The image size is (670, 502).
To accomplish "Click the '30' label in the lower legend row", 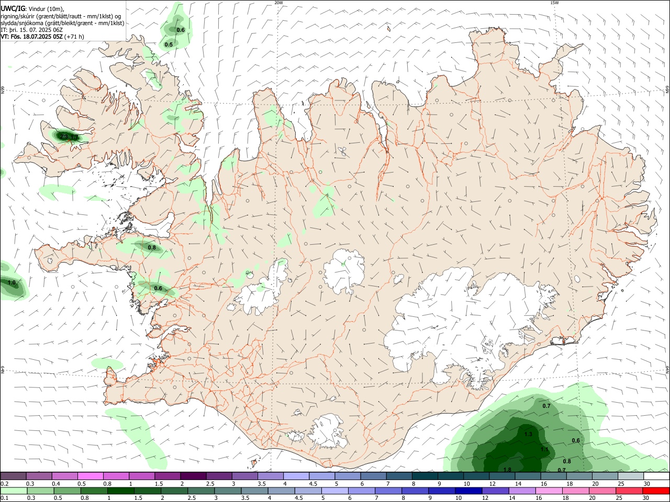I will 647,498.
